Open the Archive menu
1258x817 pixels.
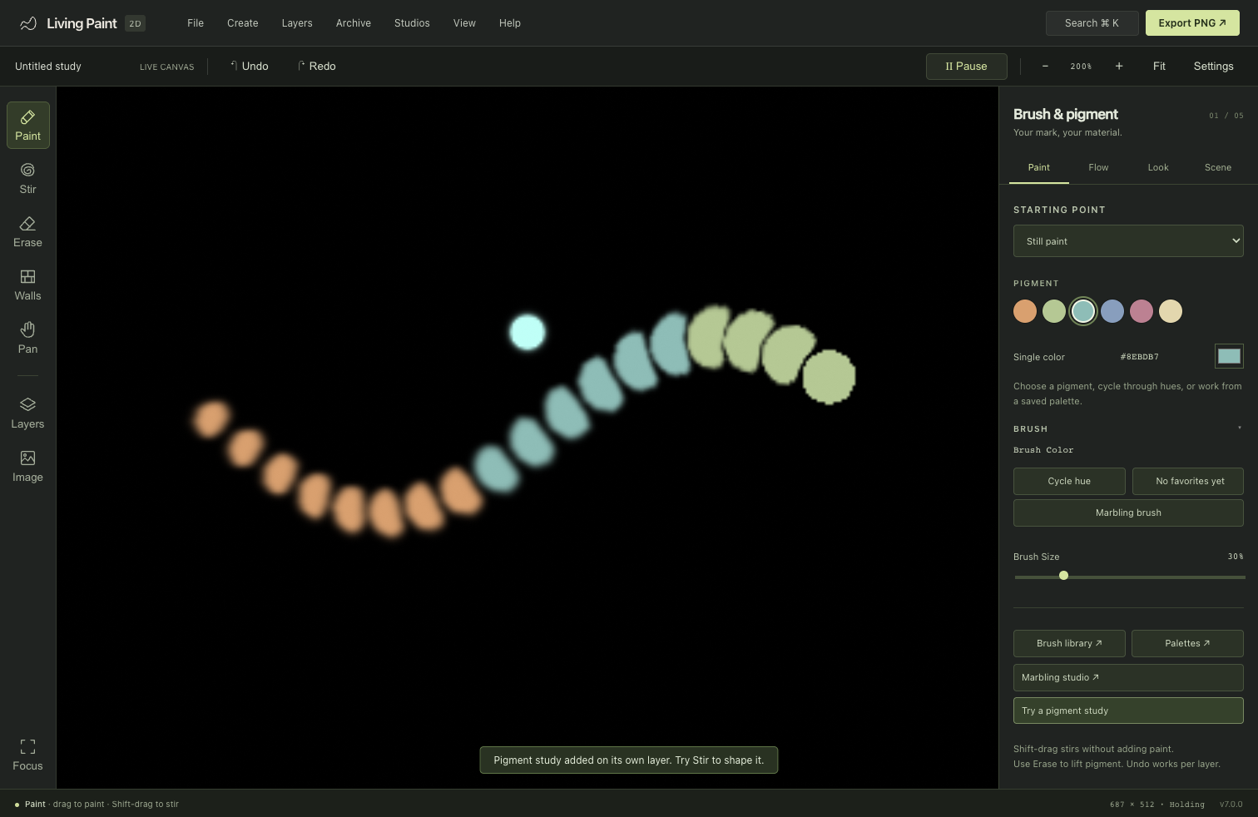354,23
